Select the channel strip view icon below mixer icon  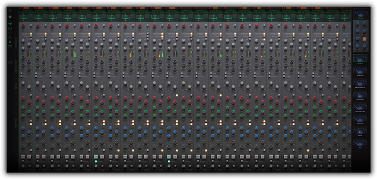click(10, 28)
